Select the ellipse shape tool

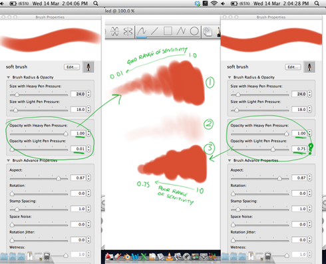click(194, 31)
